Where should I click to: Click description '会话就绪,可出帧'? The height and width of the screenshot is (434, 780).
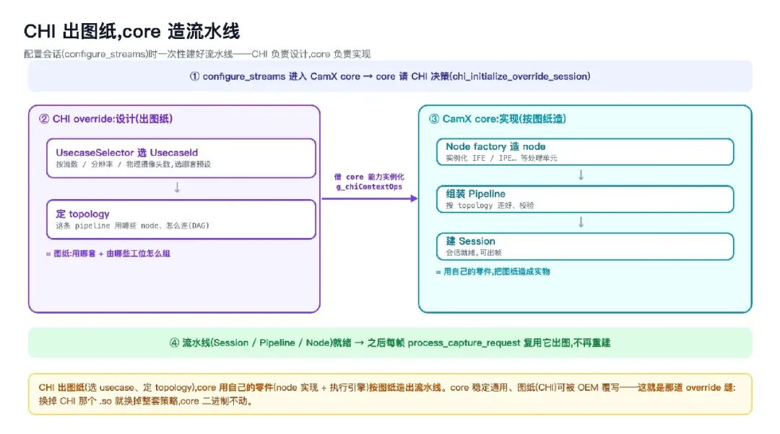pos(474,253)
